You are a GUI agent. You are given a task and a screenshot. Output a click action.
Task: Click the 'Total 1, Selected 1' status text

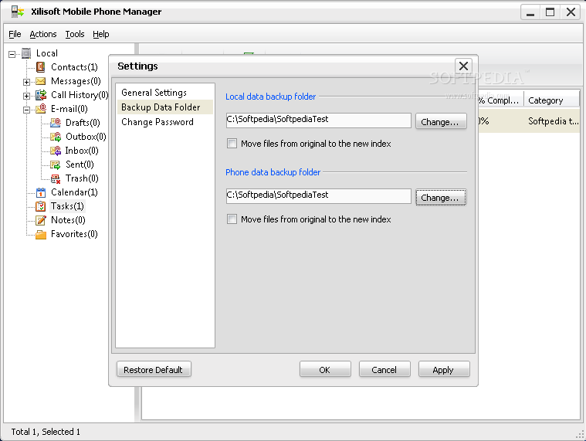point(46,432)
